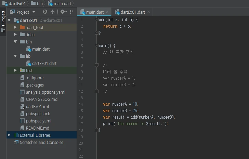Screen dimensions: 249x159
Task: Click the value 25 on line 15
Action: (135, 110)
